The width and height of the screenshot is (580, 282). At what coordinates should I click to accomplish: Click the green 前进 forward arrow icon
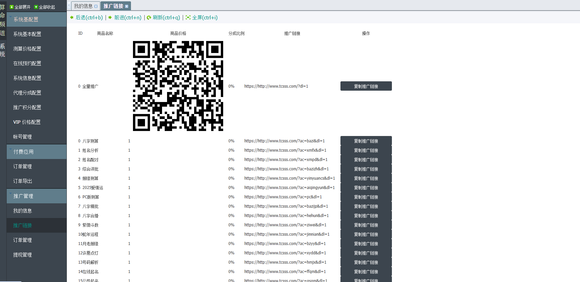(110, 18)
